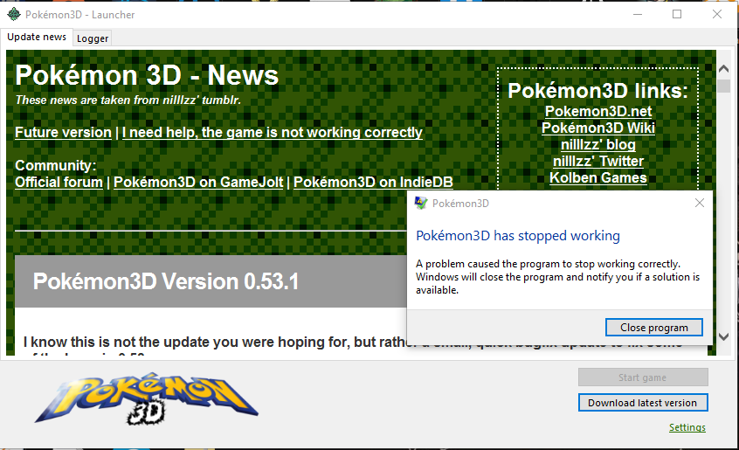Open the game is not working correctly help link
Image resolution: width=739 pixels, height=450 pixels.
(273, 133)
